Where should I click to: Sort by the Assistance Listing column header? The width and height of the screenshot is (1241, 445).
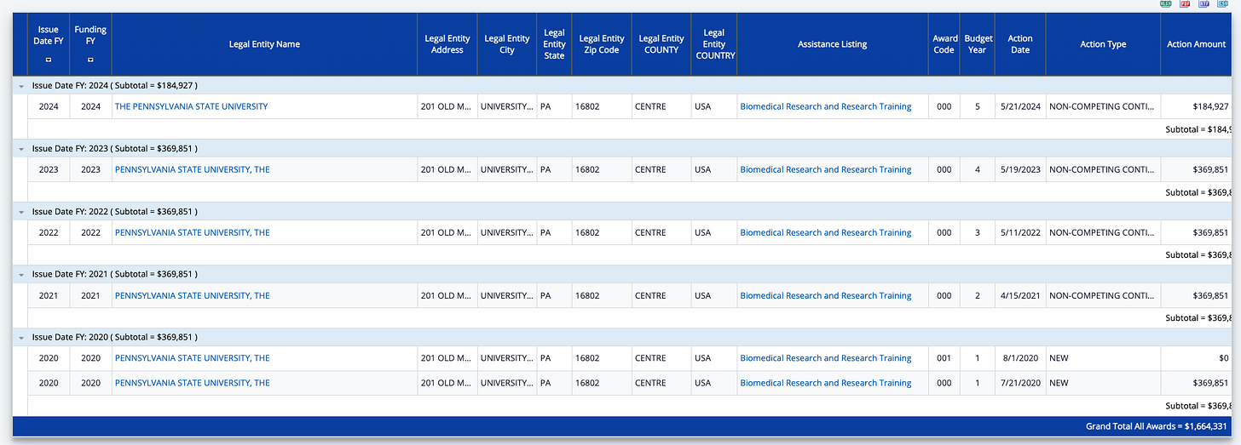pos(833,44)
